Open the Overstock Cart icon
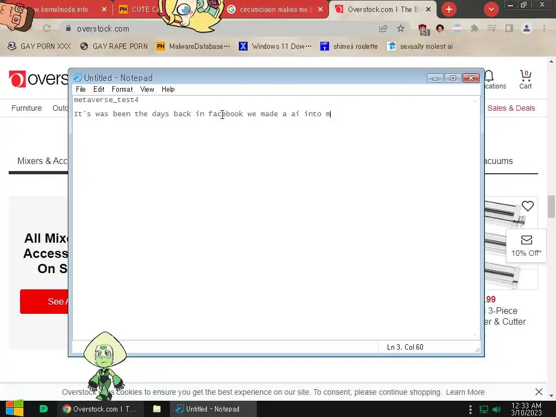556x417 pixels. [x=526, y=79]
